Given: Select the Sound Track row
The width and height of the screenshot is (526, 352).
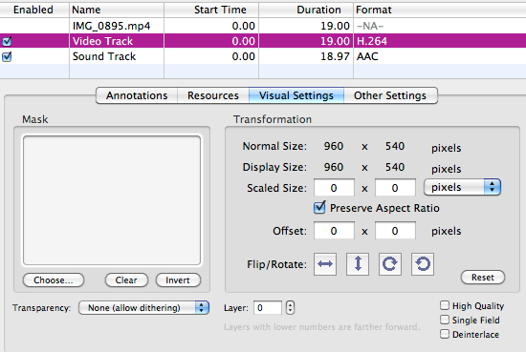Looking at the screenshot, I should tap(263, 56).
